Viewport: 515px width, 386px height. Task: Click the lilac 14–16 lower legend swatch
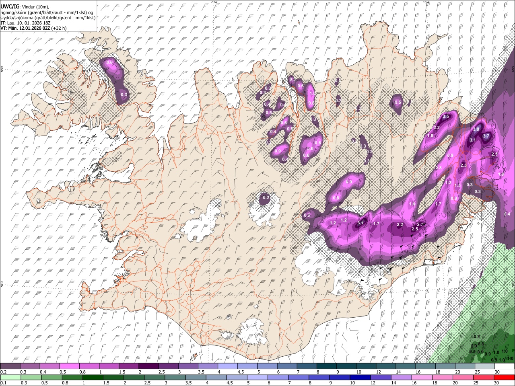point(401,377)
